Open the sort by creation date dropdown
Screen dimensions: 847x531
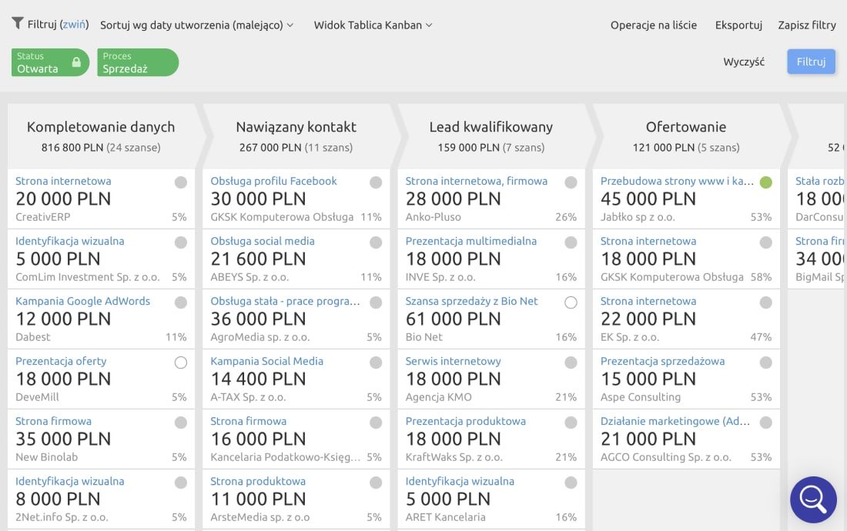(196, 25)
